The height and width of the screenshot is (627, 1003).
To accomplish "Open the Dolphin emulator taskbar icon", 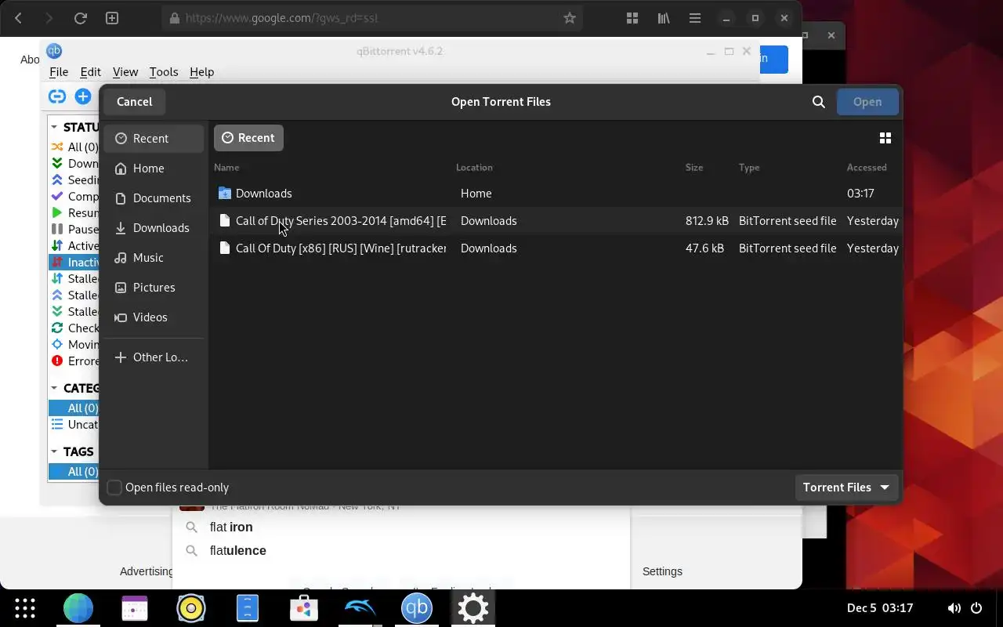I will 360,608.
